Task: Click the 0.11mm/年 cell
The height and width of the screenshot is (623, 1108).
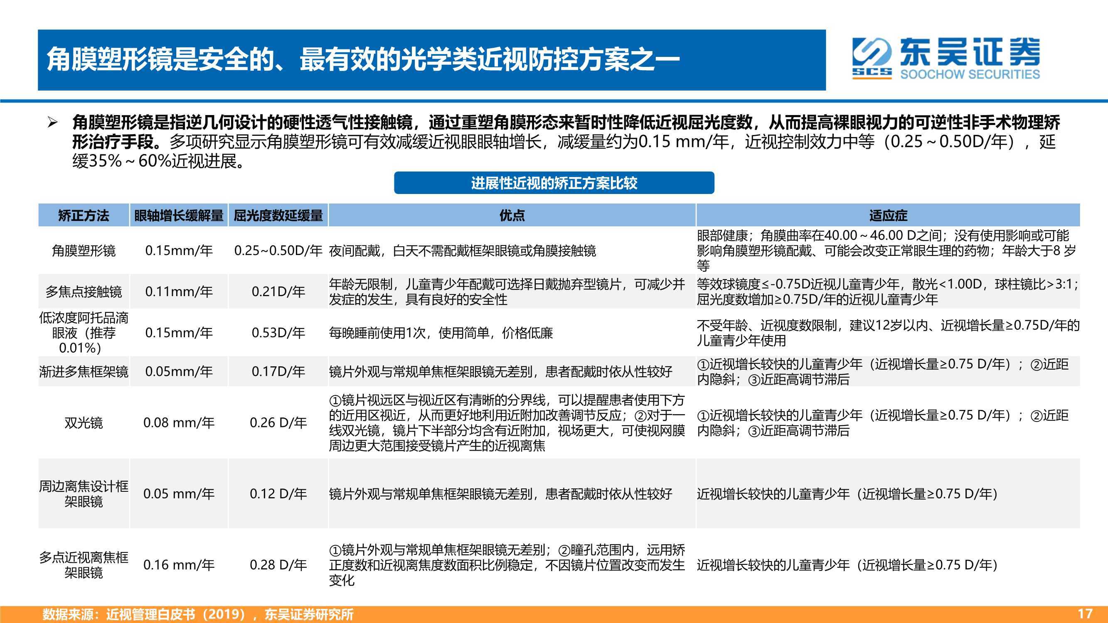Action: click(179, 292)
